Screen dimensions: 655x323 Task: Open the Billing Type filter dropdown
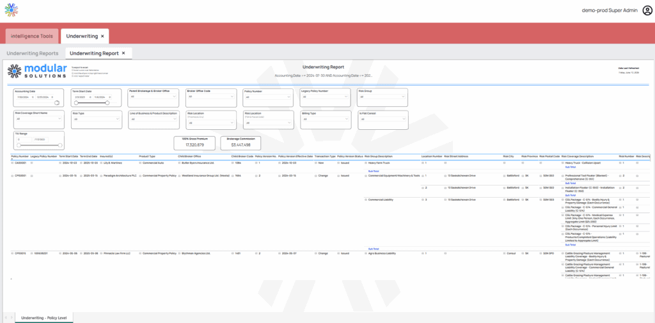(x=326, y=119)
